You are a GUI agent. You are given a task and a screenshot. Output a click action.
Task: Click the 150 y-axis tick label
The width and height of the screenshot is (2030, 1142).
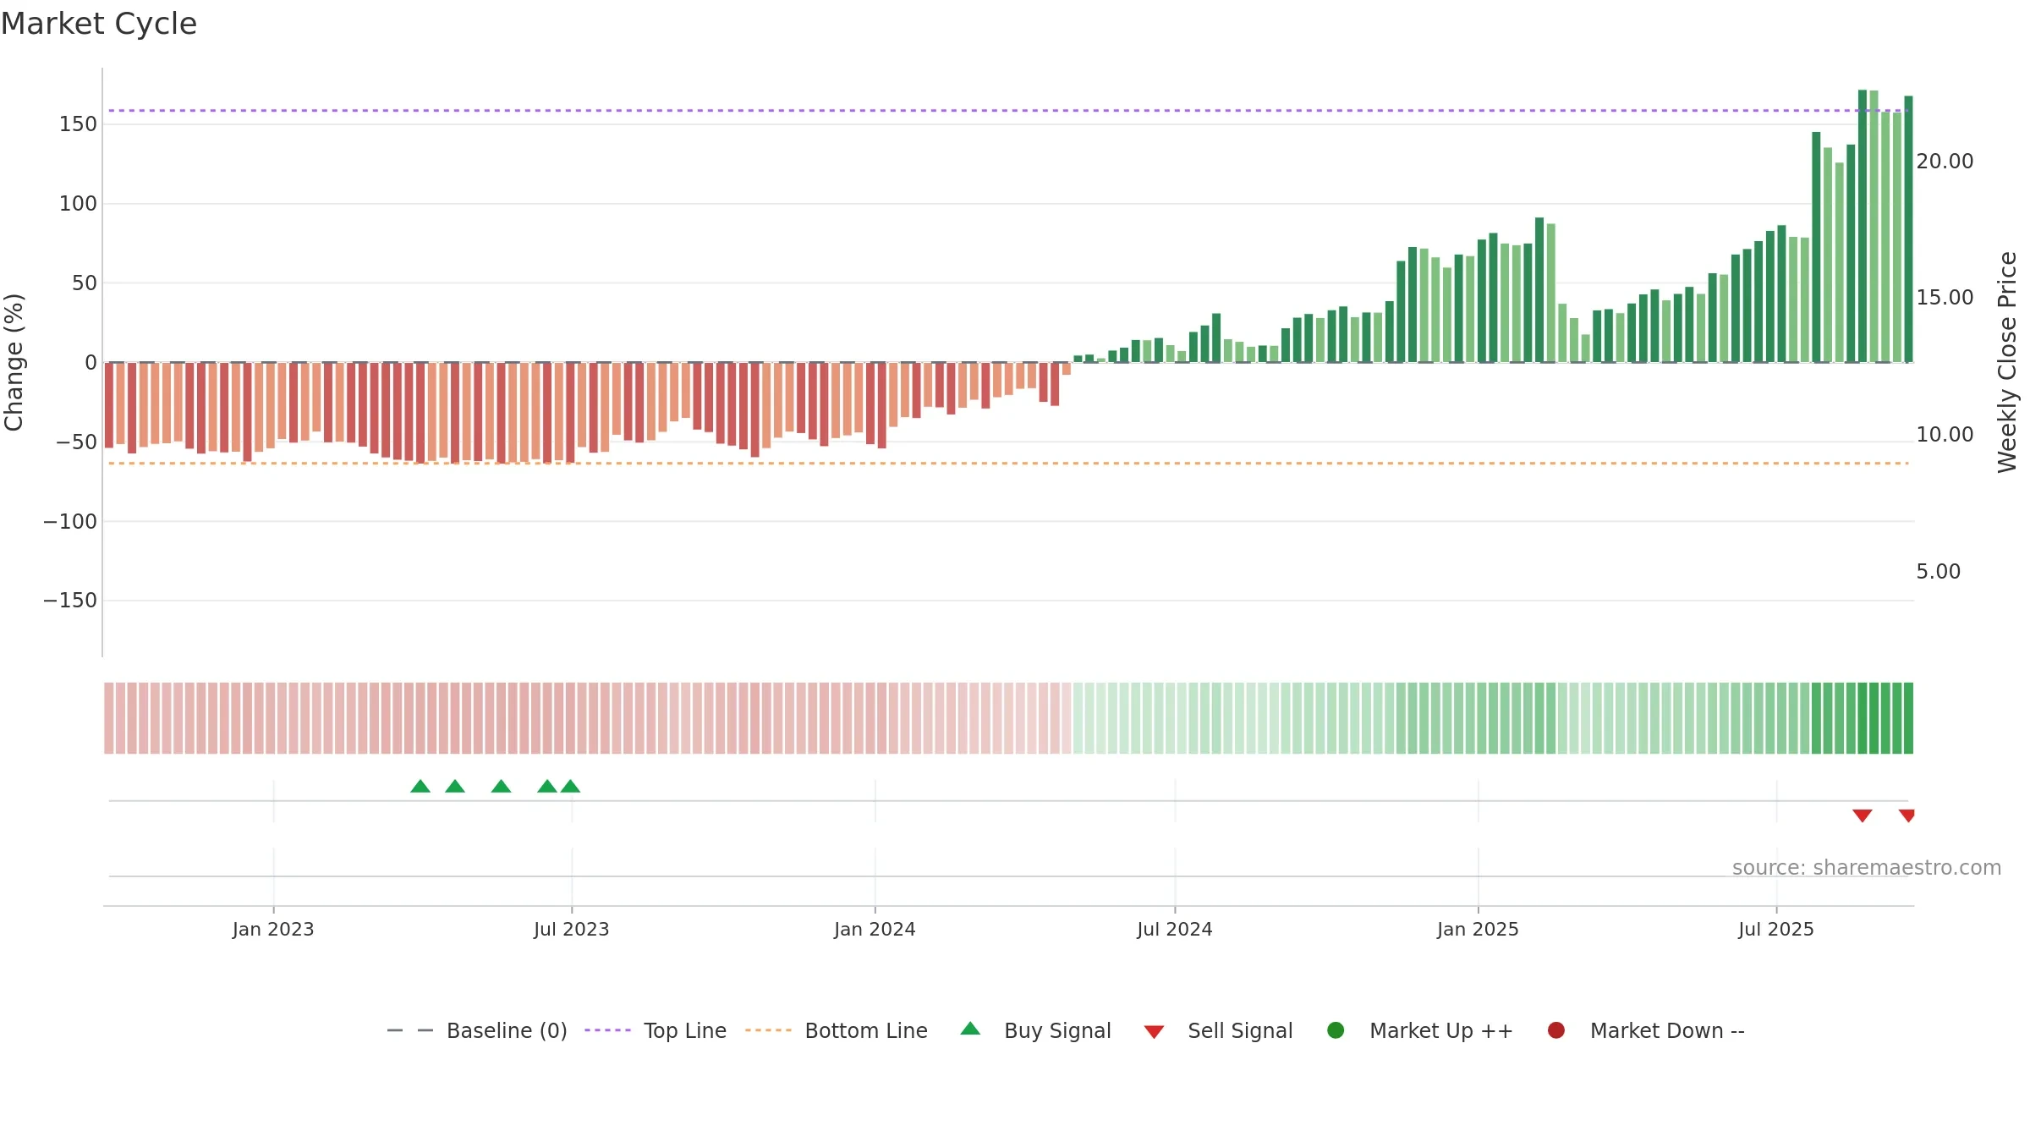click(x=78, y=124)
